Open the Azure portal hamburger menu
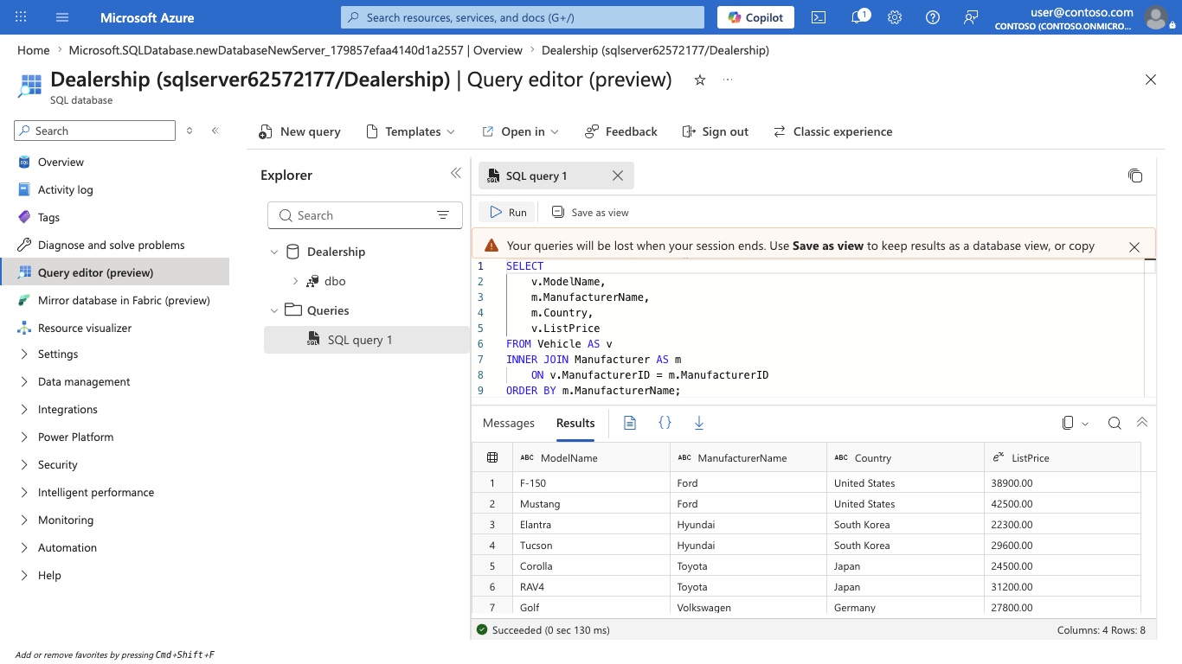The image size is (1182, 664). [61, 17]
